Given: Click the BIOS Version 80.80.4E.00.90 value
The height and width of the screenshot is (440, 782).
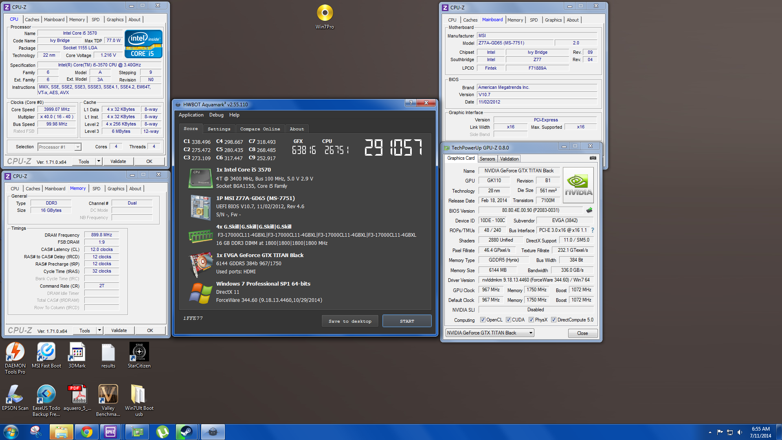Looking at the screenshot, I should coord(530,210).
